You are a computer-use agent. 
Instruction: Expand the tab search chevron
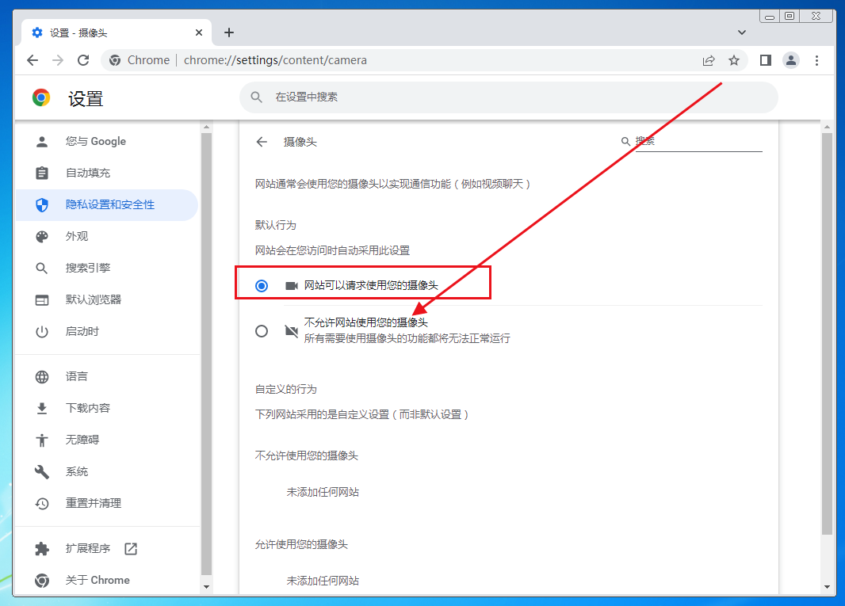click(x=742, y=32)
